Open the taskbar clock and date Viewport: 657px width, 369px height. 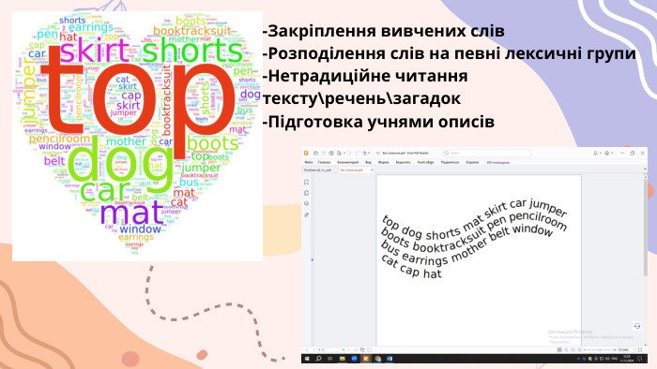coord(627,359)
